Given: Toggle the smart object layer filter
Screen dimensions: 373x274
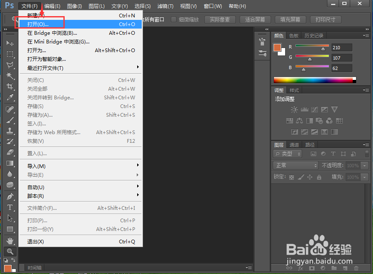Looking at the screenshot, I should (x=353, y=154).
